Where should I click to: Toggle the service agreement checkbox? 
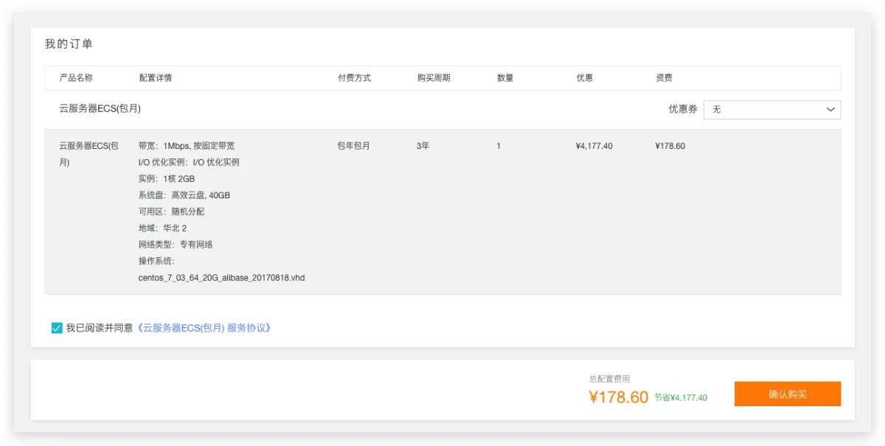(57, 328)
